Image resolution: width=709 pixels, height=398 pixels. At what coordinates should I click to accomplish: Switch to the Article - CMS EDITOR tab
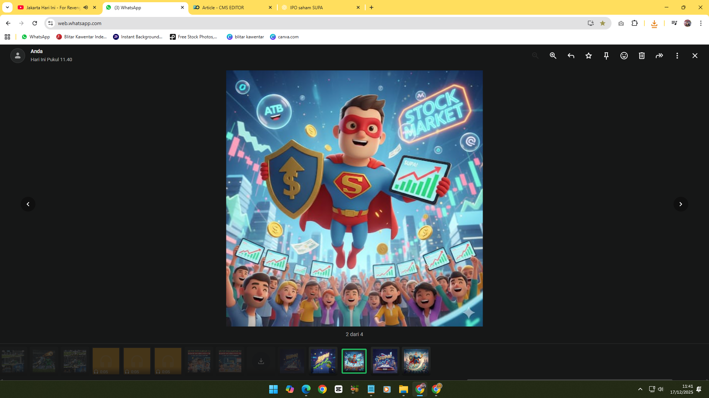tap(233, 7)
